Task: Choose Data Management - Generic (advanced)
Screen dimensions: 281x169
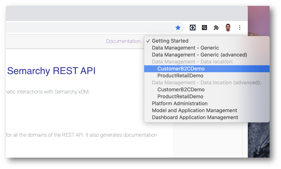Action: pos(199,55)
